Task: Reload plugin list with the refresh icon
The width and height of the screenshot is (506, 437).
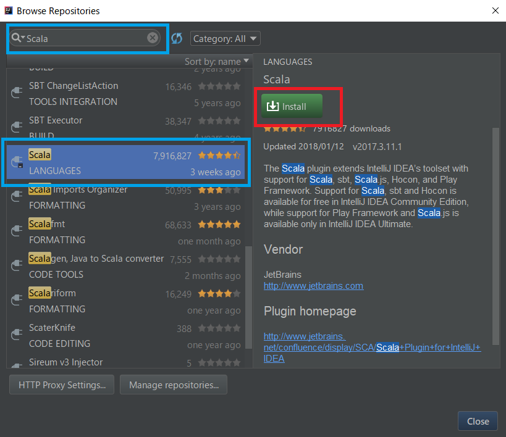Action: click(177, 38)
